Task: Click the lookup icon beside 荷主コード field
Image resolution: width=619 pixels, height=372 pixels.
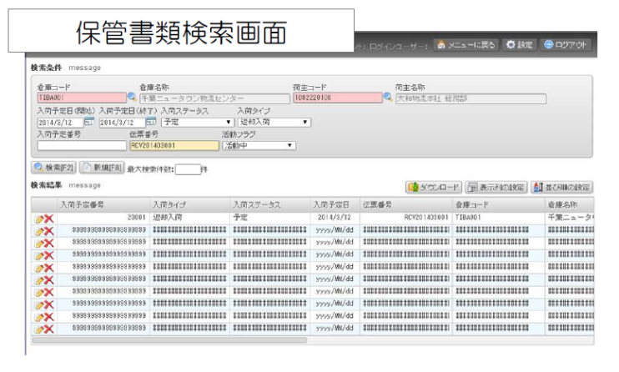Action: coord(387,98)
